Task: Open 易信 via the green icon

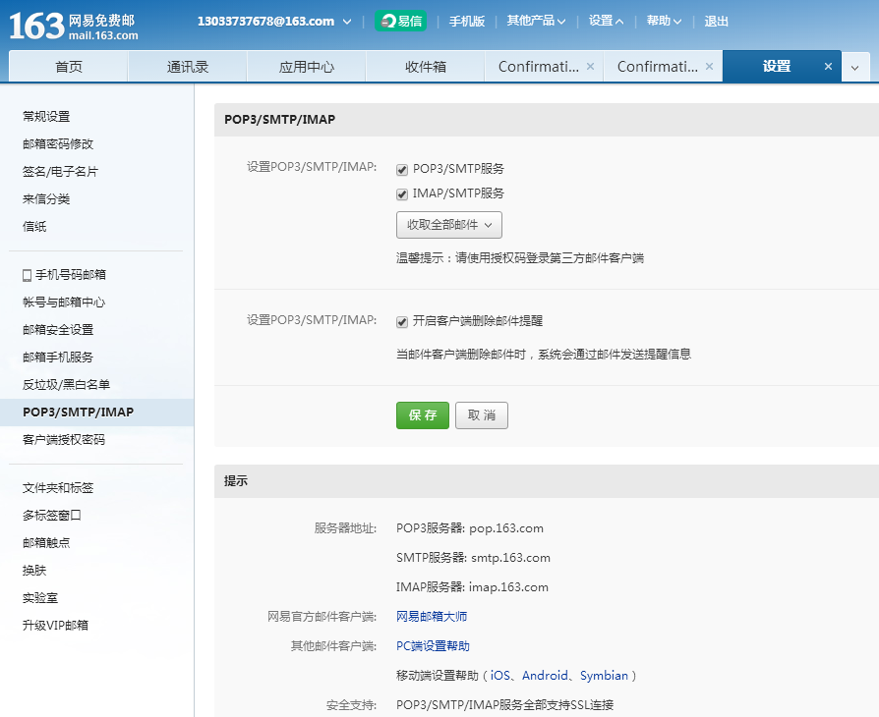Action: [401, 20]
